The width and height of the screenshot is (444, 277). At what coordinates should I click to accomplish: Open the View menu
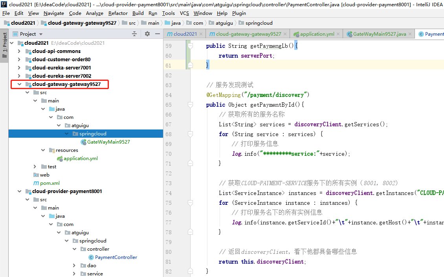[x=33, y=13]
